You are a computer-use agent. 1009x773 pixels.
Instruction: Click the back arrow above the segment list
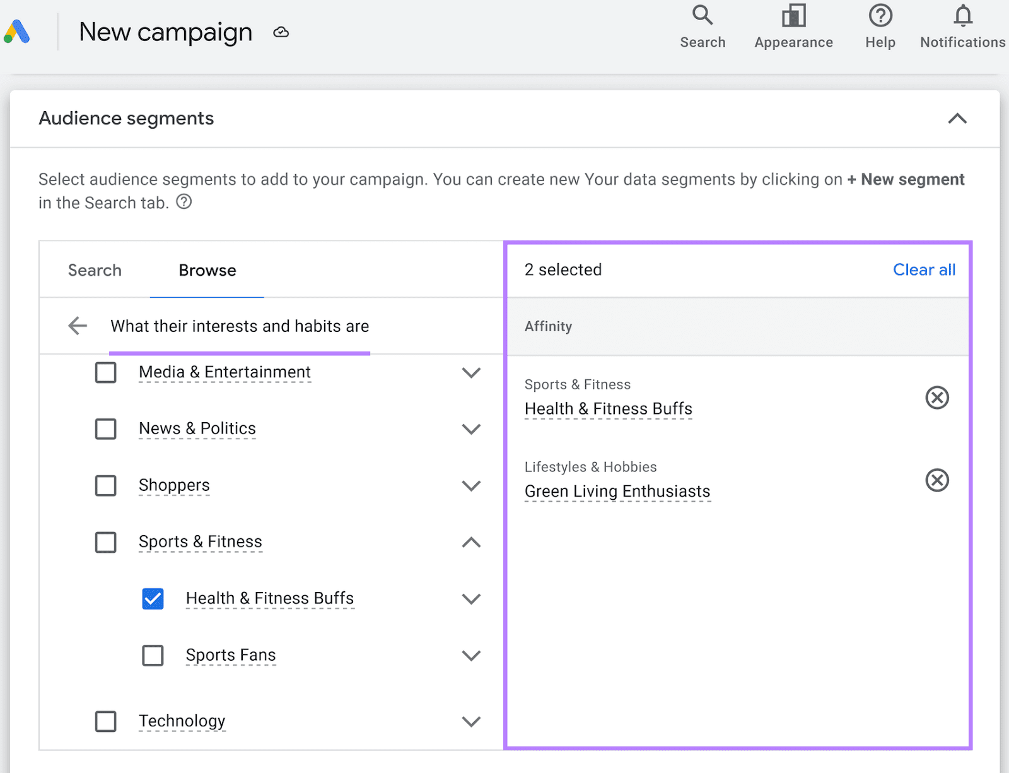[77, 326]
